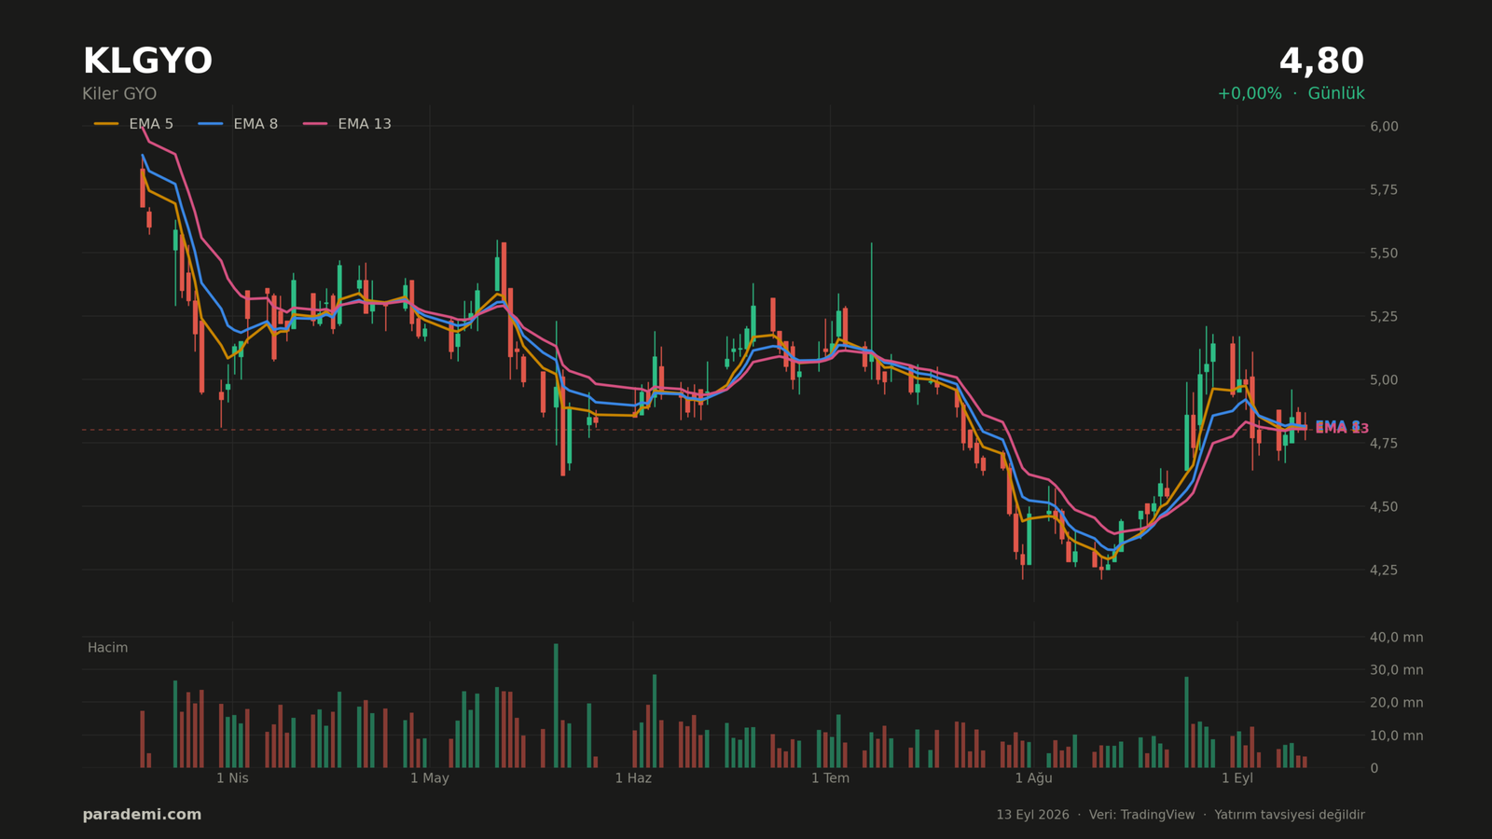Click the 4,25 price axis label
The image size is (1492, 839).
(1384, 571)
